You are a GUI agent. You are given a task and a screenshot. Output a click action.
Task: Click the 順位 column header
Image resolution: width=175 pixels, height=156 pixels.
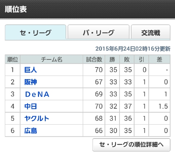pyautogui.click(x=12, y=59)
